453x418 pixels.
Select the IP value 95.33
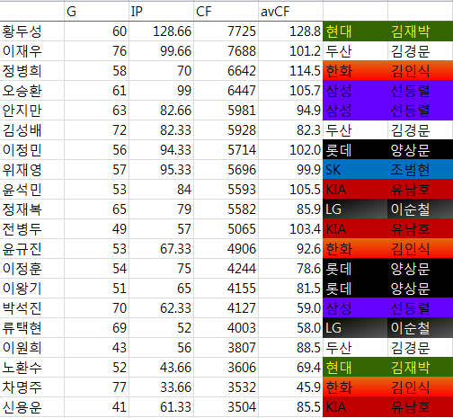[x=161, y=170]
